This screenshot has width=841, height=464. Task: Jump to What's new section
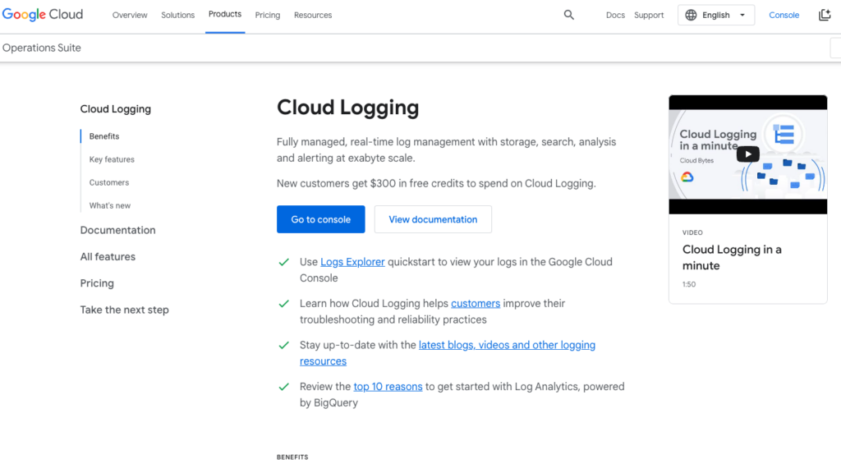click(109, 205)
